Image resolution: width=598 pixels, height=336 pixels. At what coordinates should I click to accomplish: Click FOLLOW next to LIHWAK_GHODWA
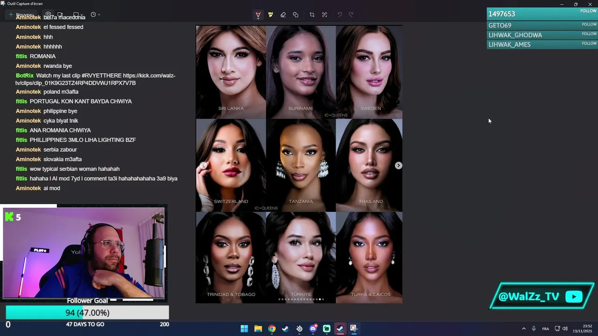(x=589, y=34)
